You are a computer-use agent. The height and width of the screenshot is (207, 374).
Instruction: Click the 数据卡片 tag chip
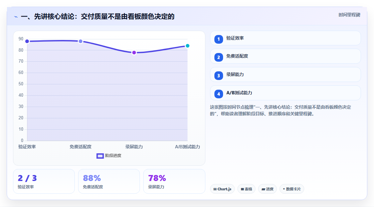pos(292,189)
